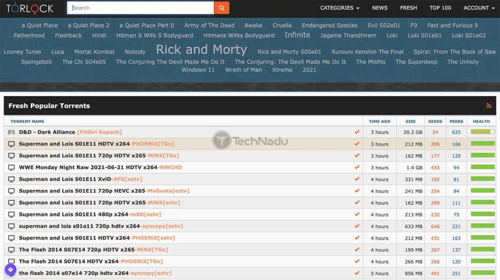Click verified checkmark for WWE Monday Night Raw
500x280 pixels.
click(x=357, y=167)
